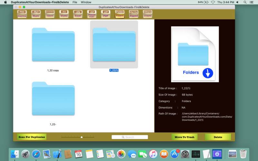
Task: Show duplicate Word doc files
Action: tap(64, 14)
